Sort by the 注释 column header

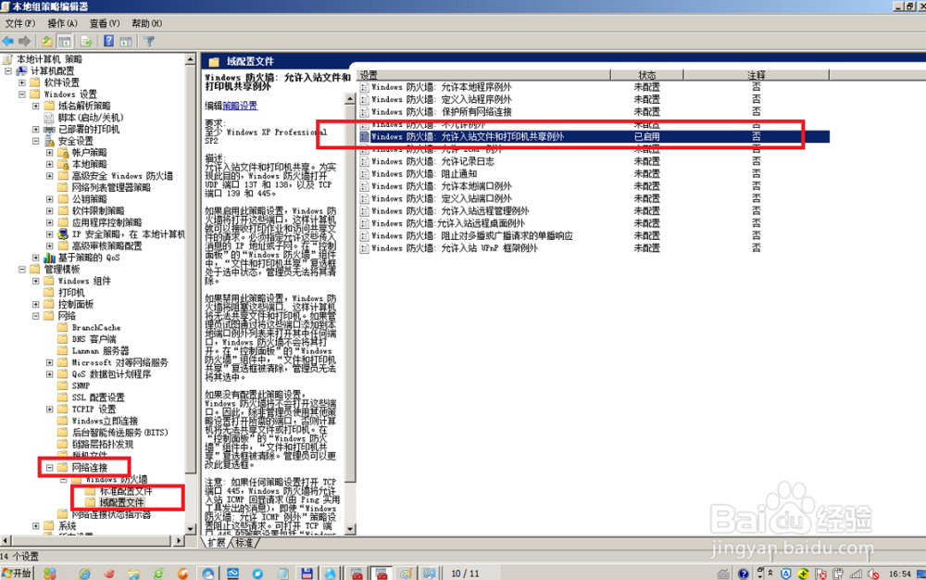(757, 75)
